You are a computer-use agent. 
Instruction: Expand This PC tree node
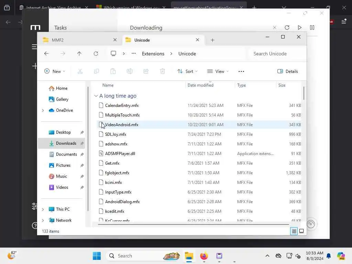[x=43, y=209]
